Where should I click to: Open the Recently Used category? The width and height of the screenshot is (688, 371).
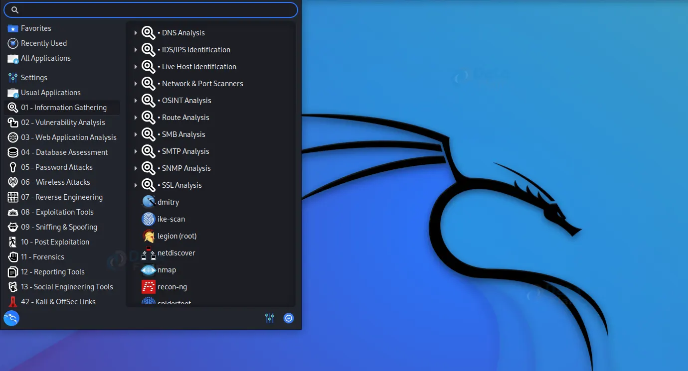[x=62, y=43]
